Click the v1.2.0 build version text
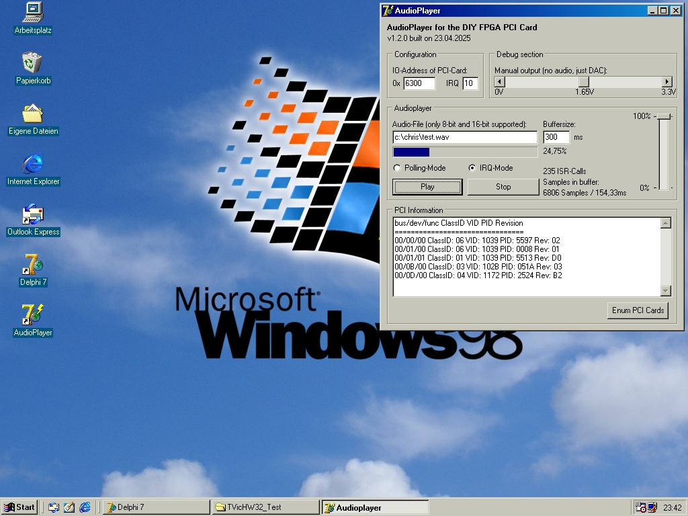This screenshot has height=516, width=688. 429,38
